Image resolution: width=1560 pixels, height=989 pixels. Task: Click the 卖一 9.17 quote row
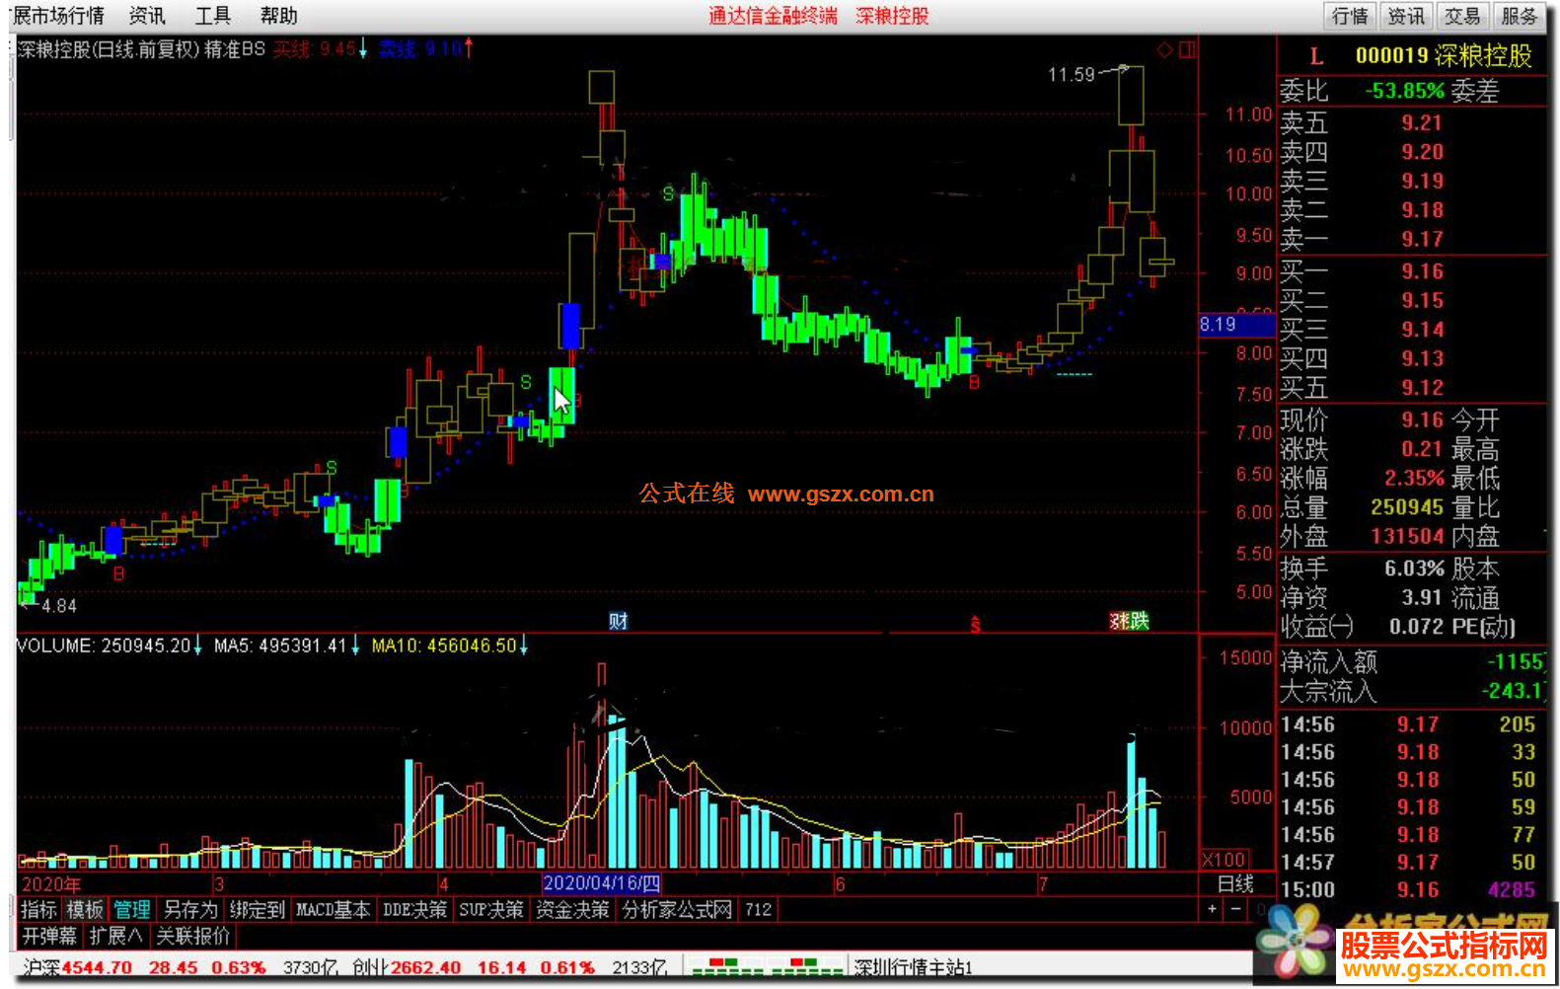click(1412, 239)
